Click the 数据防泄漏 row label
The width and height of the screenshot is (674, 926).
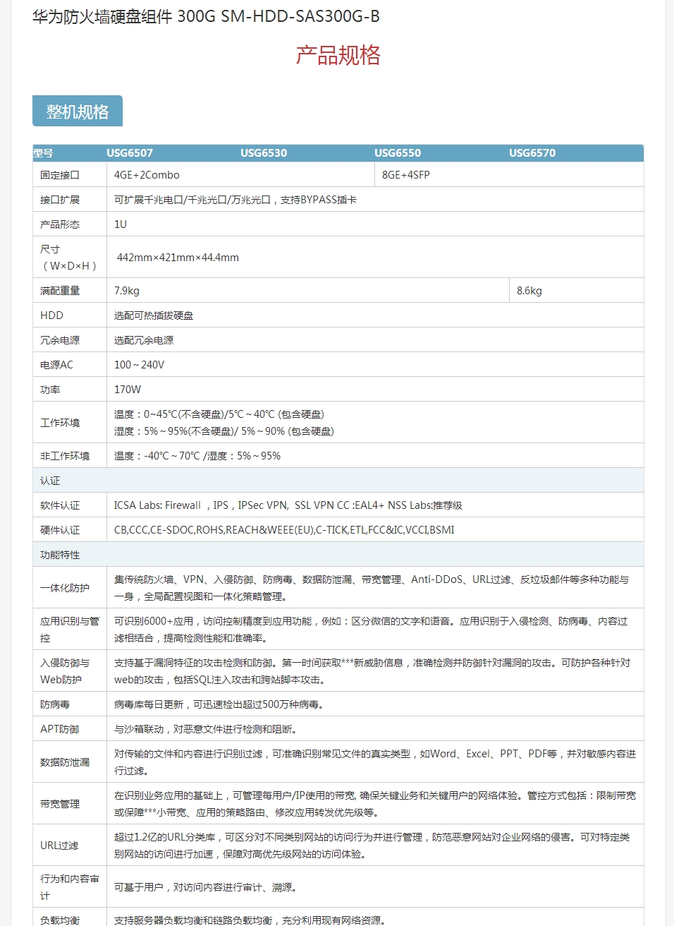click(x=65, y=762)
